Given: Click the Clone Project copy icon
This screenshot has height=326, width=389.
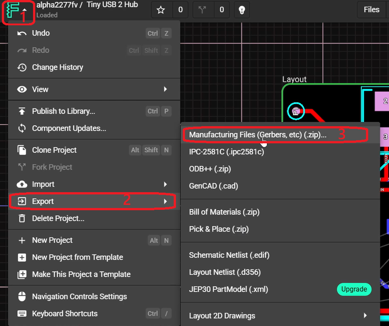Looking at the screenshot, I should [x=22, y=150].
